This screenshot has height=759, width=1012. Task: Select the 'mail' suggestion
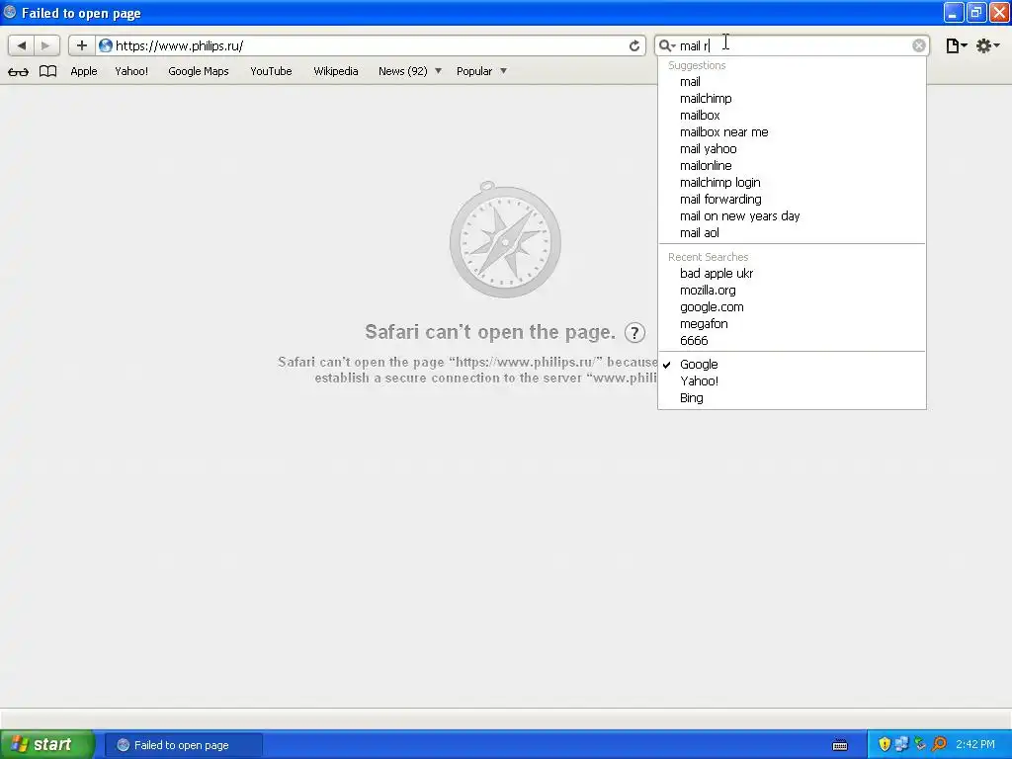pos(792,82)
